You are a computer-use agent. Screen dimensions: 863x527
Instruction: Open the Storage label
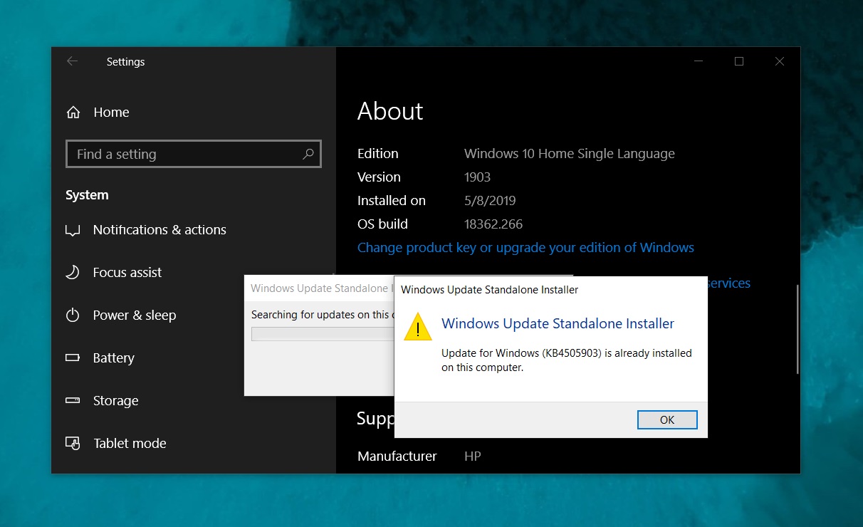pyautogui.click(x=115, y=400)
